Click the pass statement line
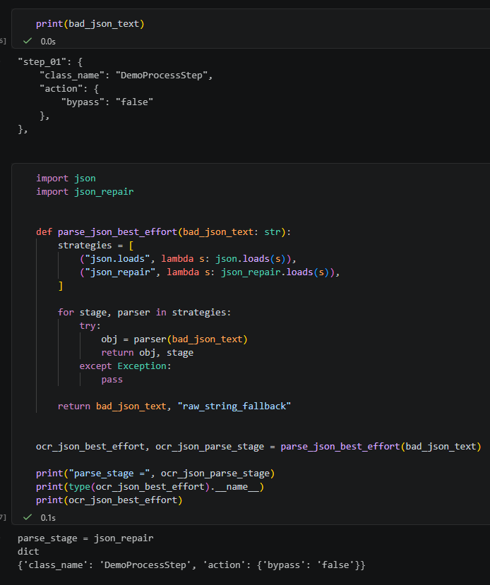Screen dimensions: 490x585 (x=112, y=380)
